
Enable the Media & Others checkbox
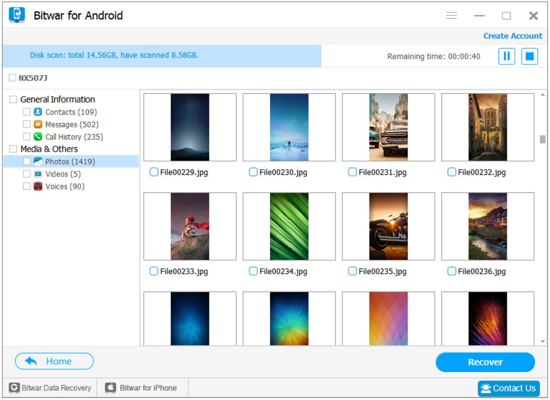[x=12, y=149]
